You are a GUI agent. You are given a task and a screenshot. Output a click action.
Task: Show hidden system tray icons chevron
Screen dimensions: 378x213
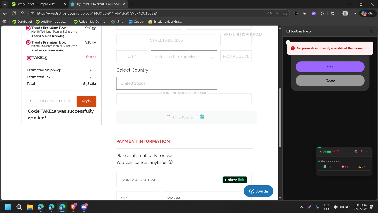[301, 207]
